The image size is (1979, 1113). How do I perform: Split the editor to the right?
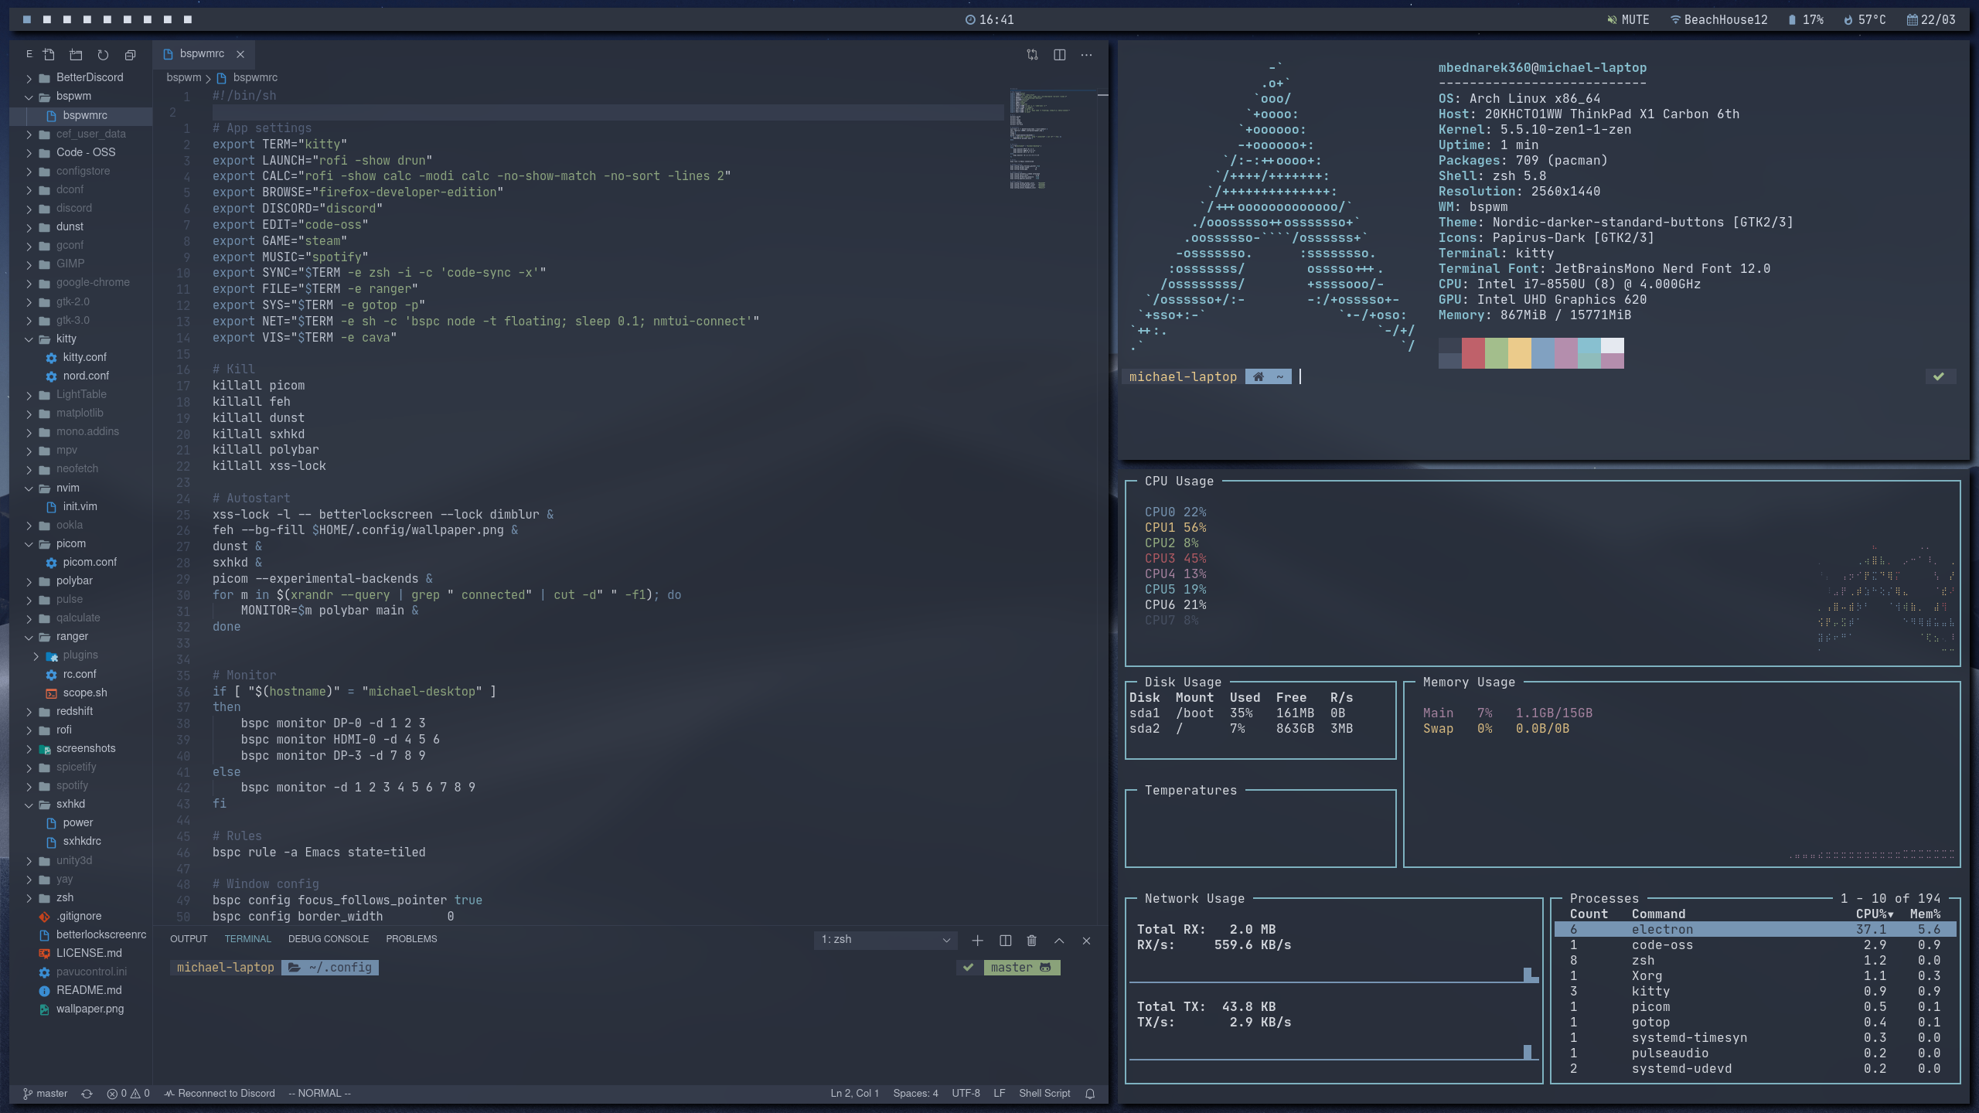click(x=1059, y=54)
